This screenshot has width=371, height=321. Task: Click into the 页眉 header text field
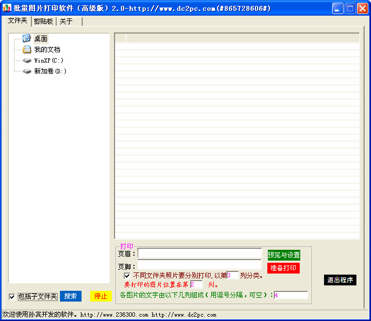[199, 253]
